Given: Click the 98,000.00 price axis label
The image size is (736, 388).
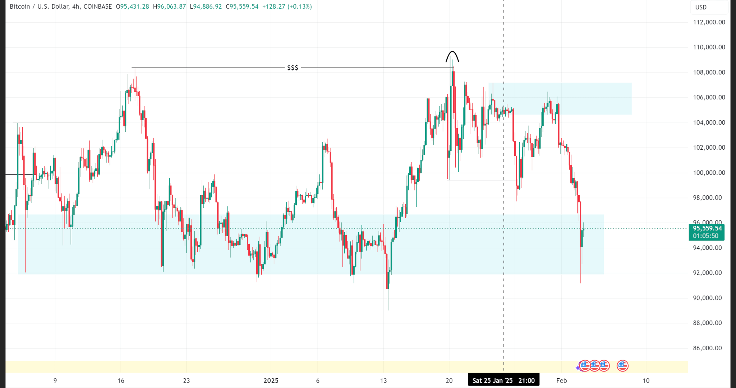Looking at the screenshot, I should click(707, 198).
